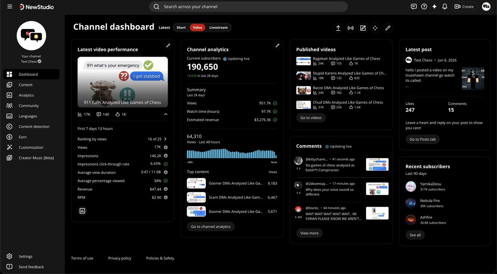Click Go to channel analytics

tap(211, 226)
